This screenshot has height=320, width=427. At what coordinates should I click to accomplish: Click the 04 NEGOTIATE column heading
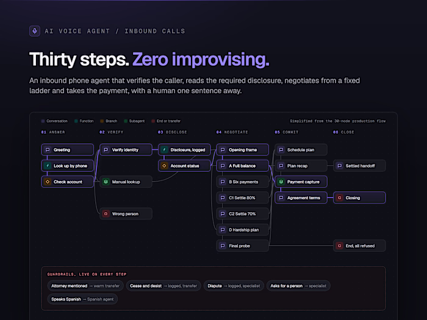[x=232, y=132]
